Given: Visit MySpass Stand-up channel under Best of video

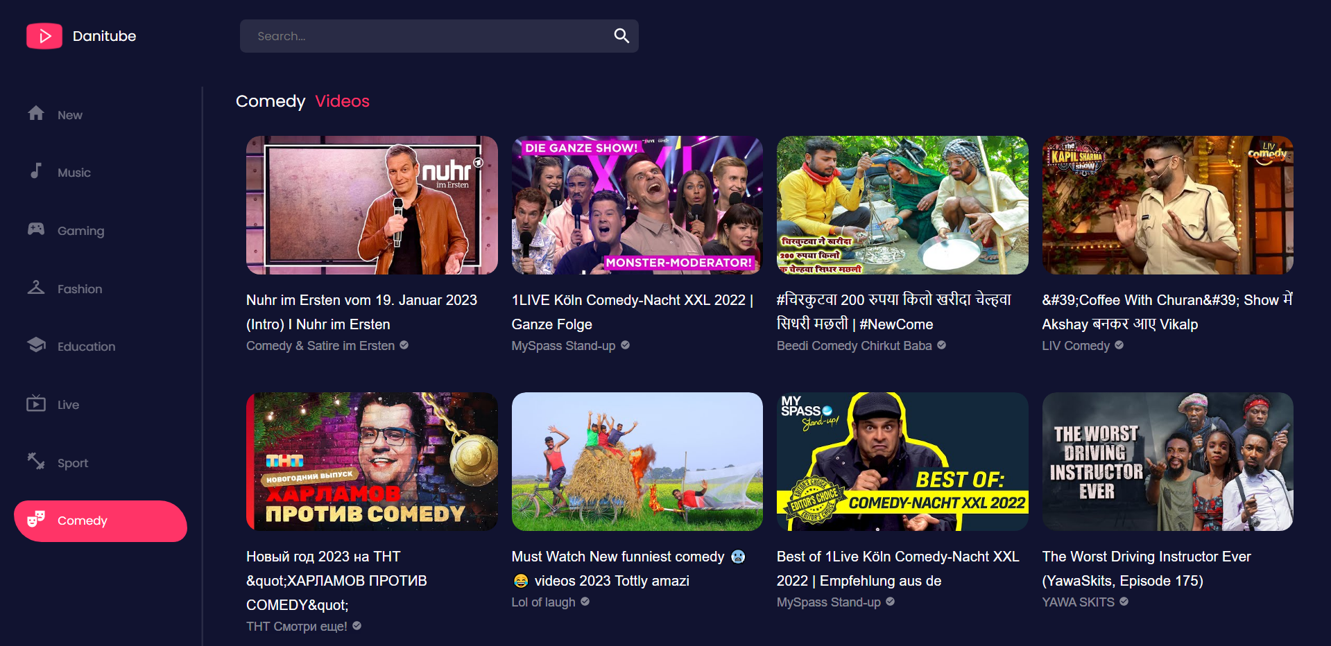Looking at the screenshot, I should pyautogui.click(x=829, y=602).
